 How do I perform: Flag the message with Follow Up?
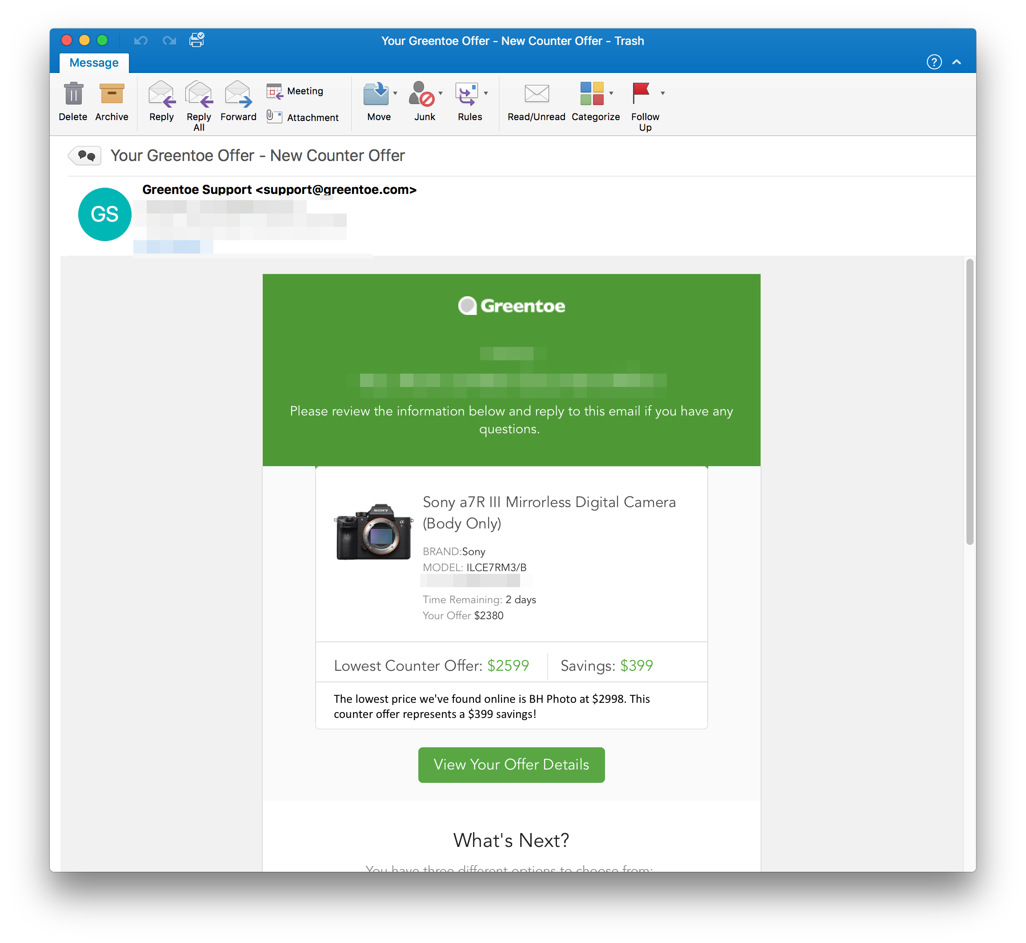coord(641,93)
